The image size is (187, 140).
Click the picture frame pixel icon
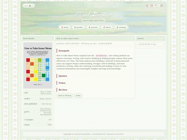coord(151,6)
